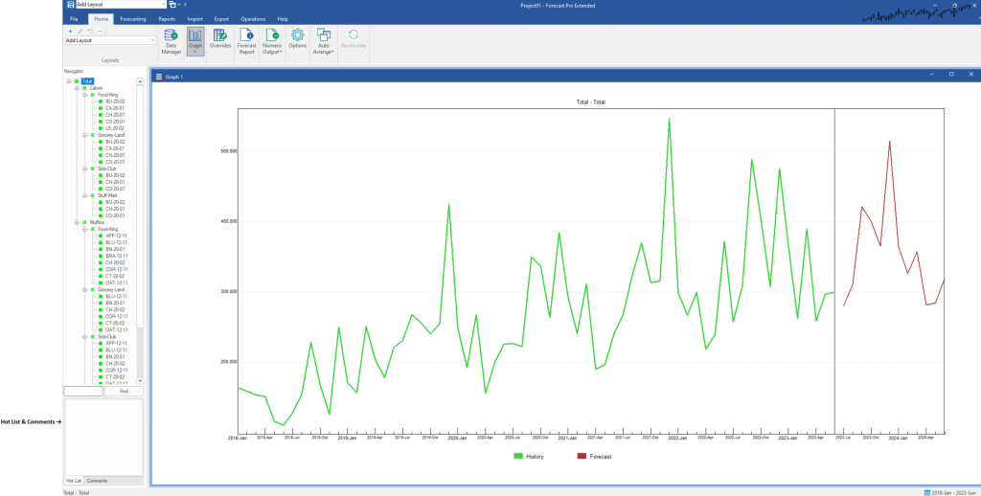The image size is (981, 496).
Task: Click the Recalculate button
Action: (354, 38)
